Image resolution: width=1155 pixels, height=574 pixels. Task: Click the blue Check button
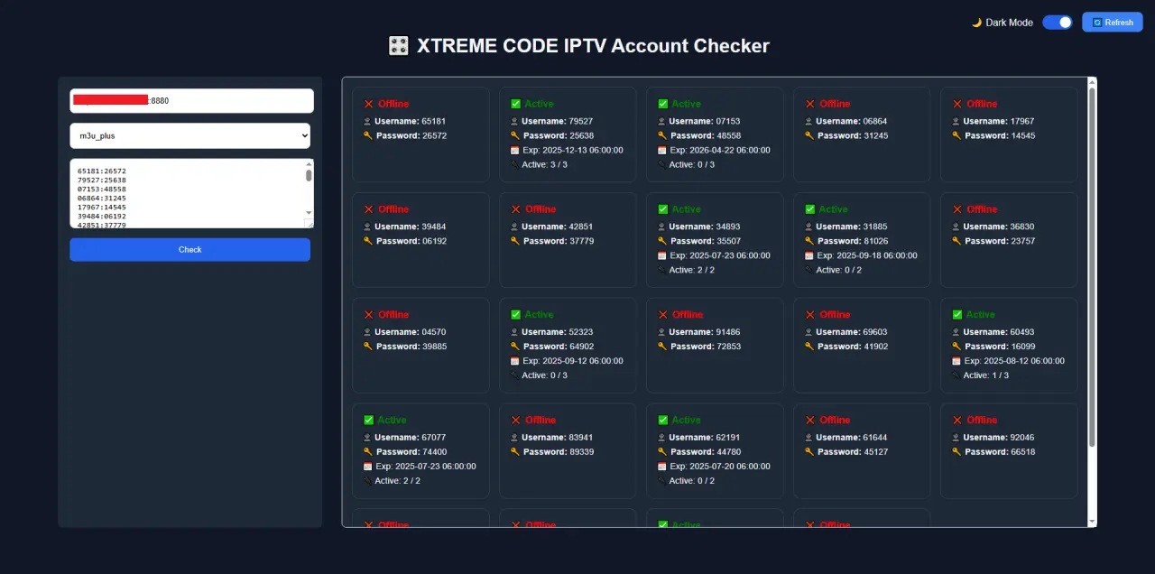189,250
